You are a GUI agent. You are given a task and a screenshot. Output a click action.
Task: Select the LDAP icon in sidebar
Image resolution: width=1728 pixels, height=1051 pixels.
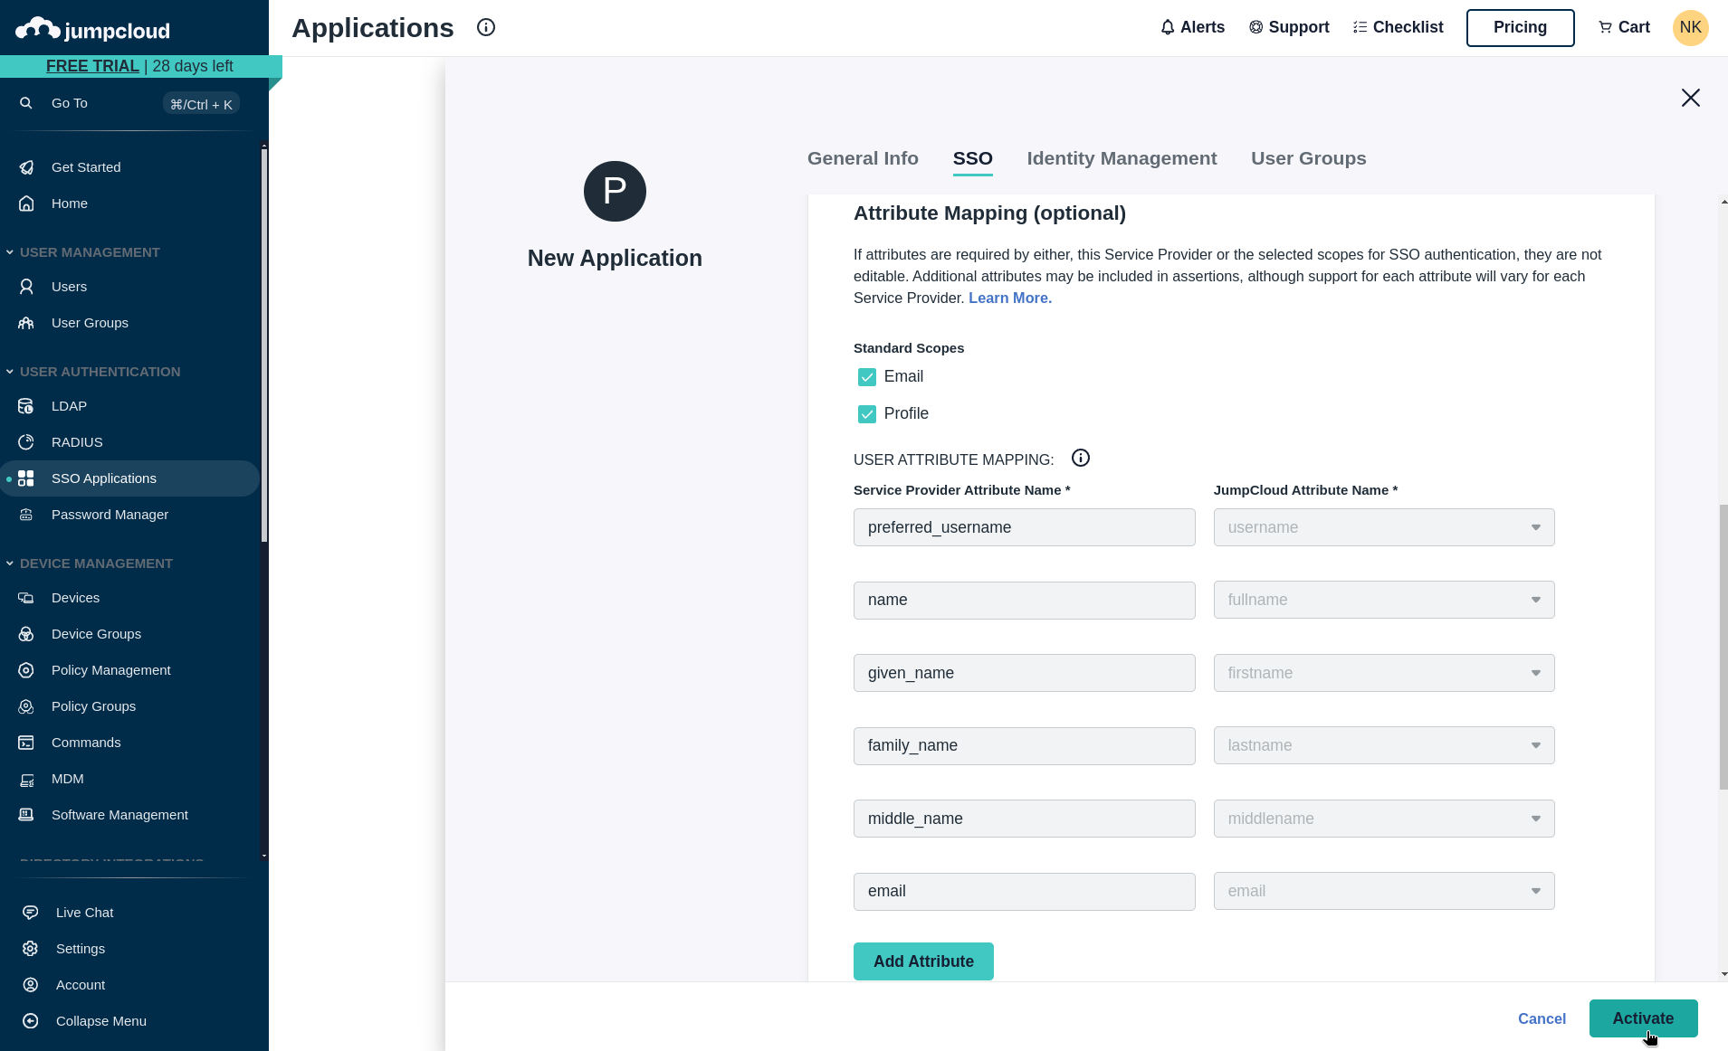click(26, 405)
